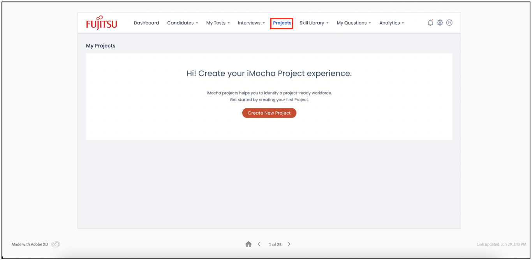Expand the Analytics dropdown menu

(x=391, y=23)
